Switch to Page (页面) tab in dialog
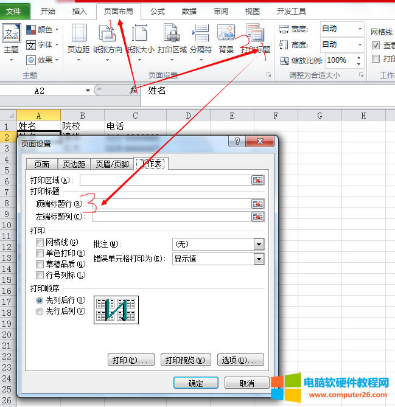 [x=42, y=164]
